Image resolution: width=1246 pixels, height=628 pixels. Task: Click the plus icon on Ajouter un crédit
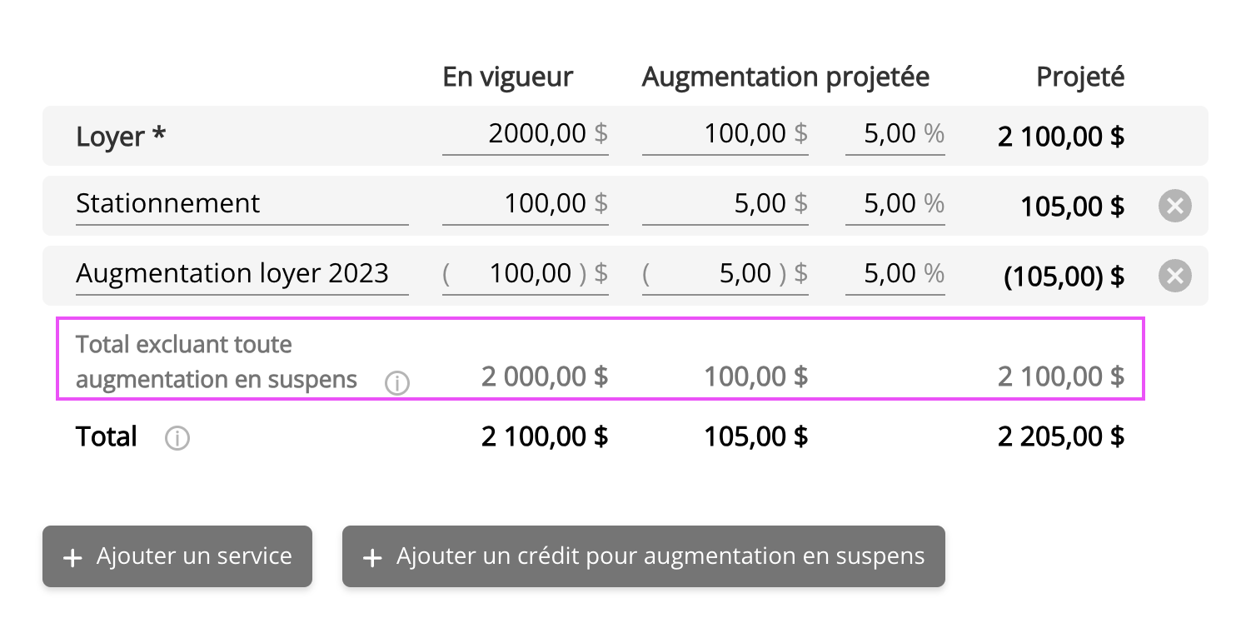(373, 557)
